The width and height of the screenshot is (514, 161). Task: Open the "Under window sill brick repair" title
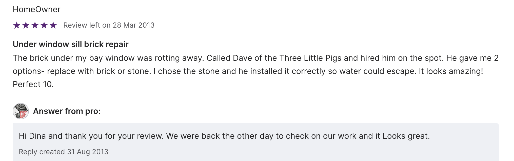71,44
